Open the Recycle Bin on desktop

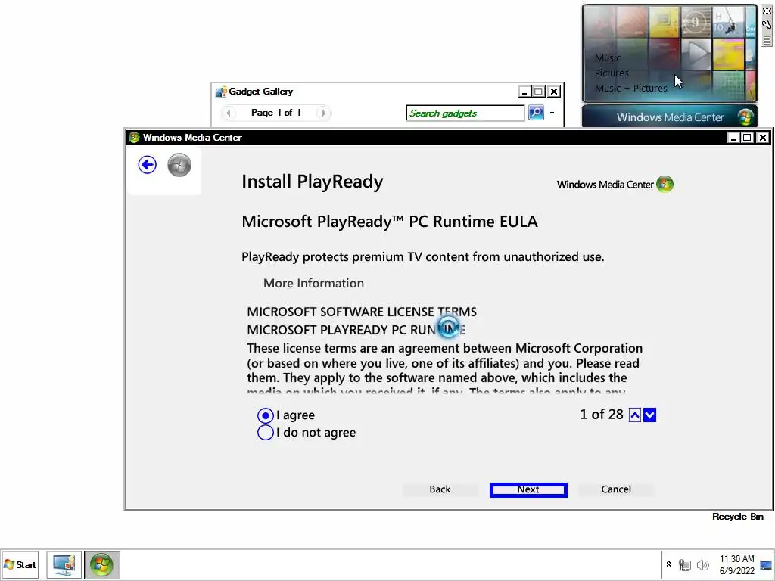click(x=737, y=516)
